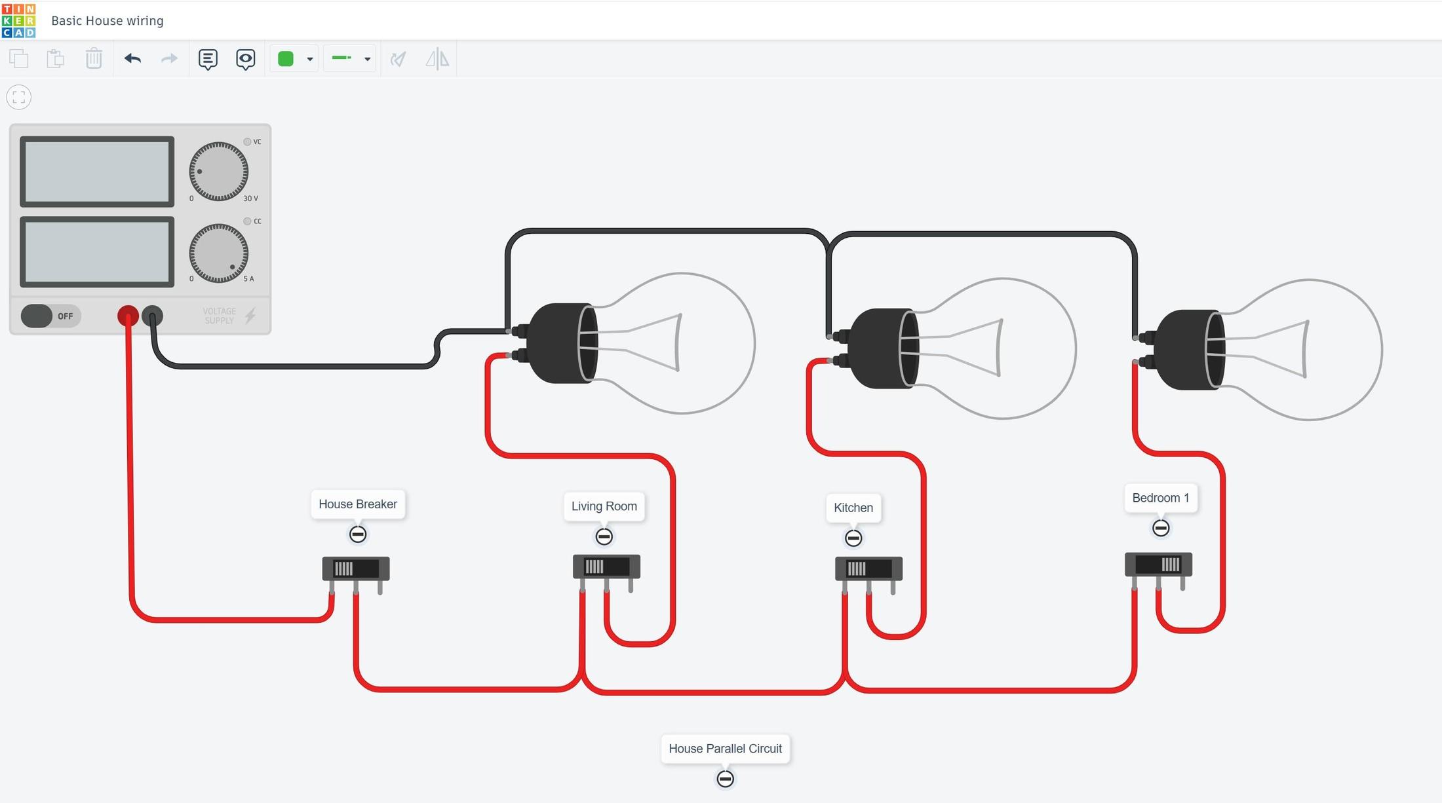The width and height of the screenshot is (1442, 803).
Task: Redo the last action
Action: pyautogui.click(x=169, y=59)
